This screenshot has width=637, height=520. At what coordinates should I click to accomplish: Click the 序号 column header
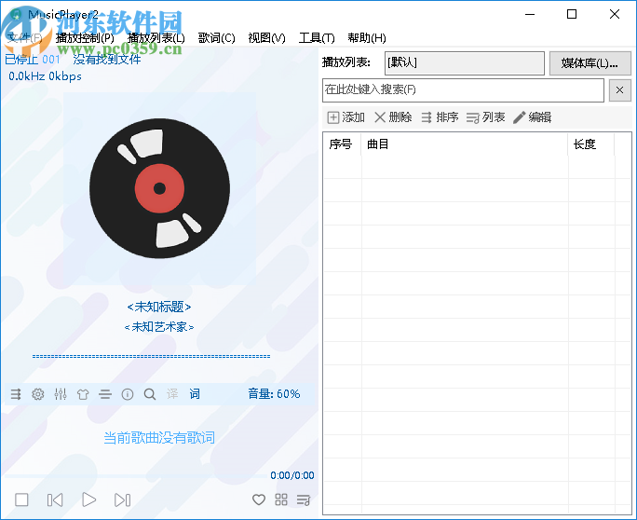(342, 144)
